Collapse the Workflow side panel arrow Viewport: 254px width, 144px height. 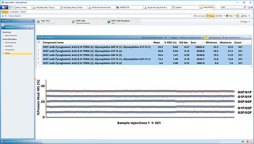tap(33, 21)
